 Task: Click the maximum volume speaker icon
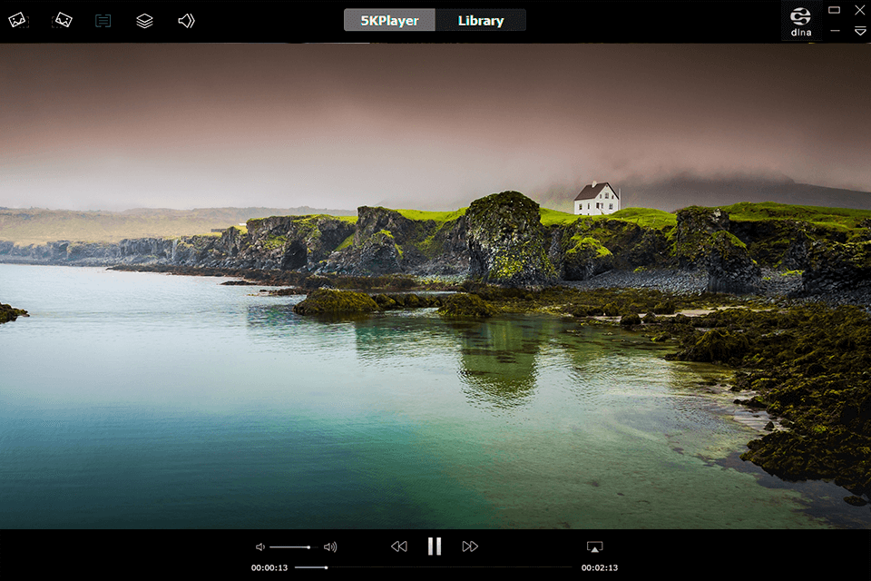(x=330, y=546)
